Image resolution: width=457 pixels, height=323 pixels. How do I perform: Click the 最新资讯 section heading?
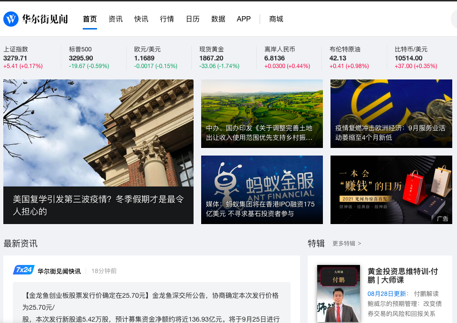click(x=20, y=244)
